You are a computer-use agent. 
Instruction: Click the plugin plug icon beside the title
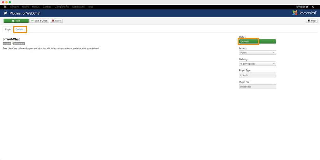5,13
